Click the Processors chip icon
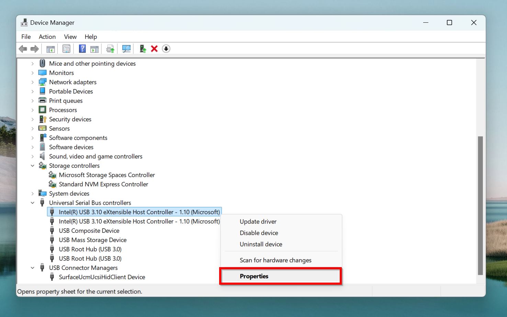Viewport: 507px width, 317px height. 42,110
